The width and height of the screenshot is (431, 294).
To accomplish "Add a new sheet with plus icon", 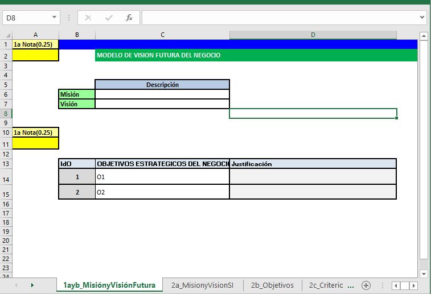I will (366, 285).
